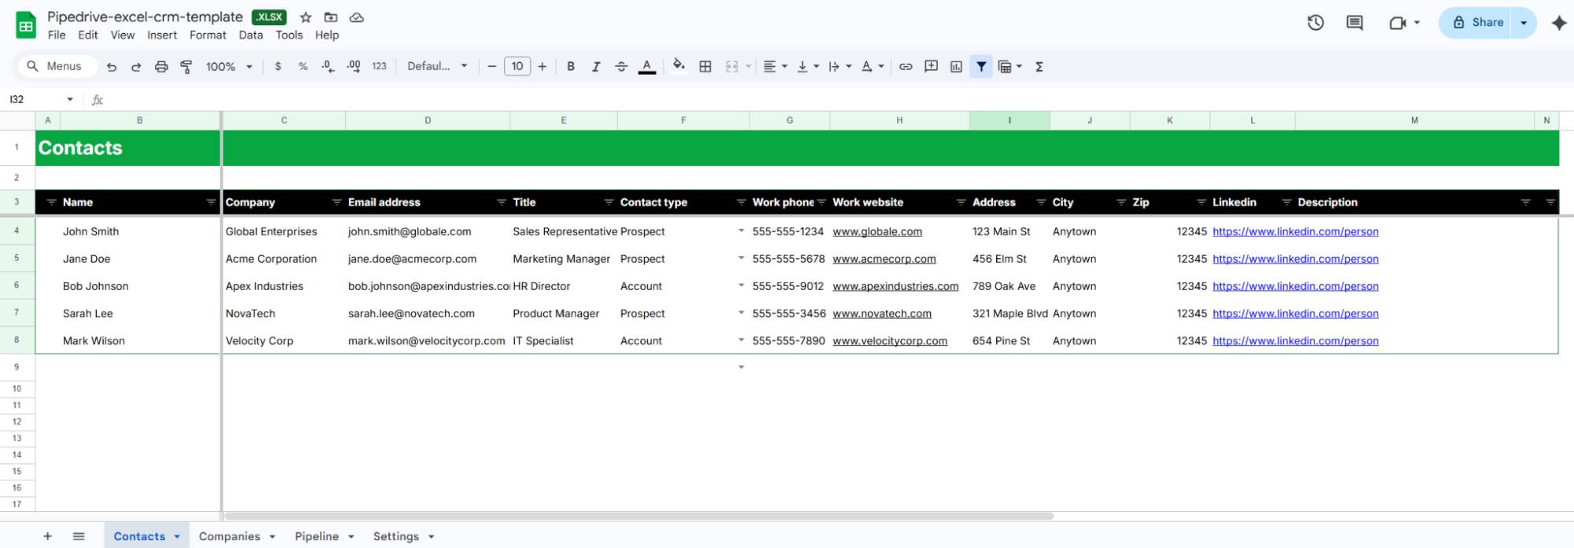
Task: Click the Merge cells icon
Action: pyautogui.click(x=732, y=67)
